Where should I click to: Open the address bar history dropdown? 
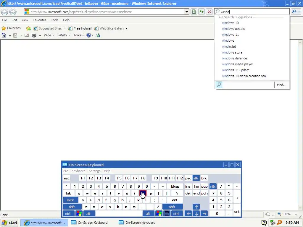click(x=186, y=12)
